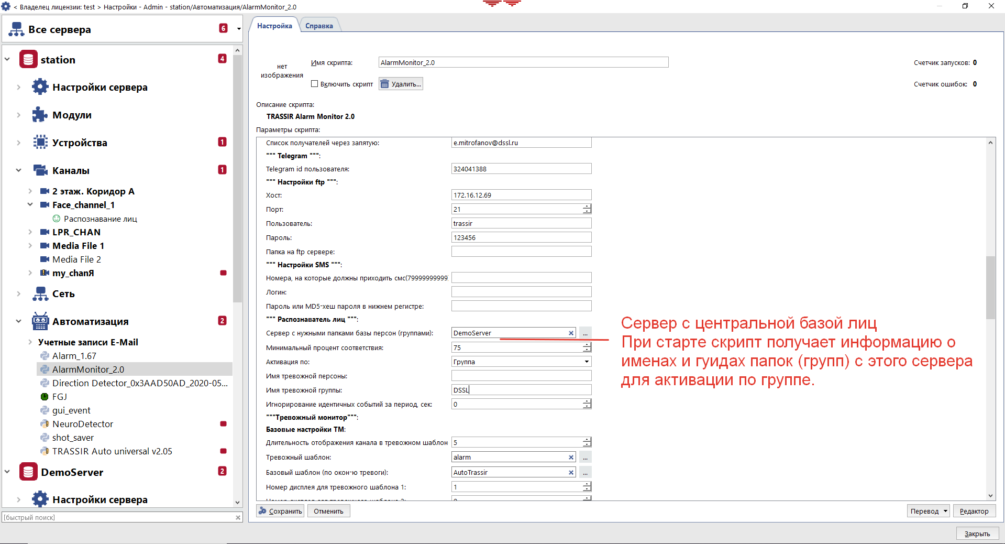Select the Direction Detector script
1005x544 pixels.
(x=140, y=383)
